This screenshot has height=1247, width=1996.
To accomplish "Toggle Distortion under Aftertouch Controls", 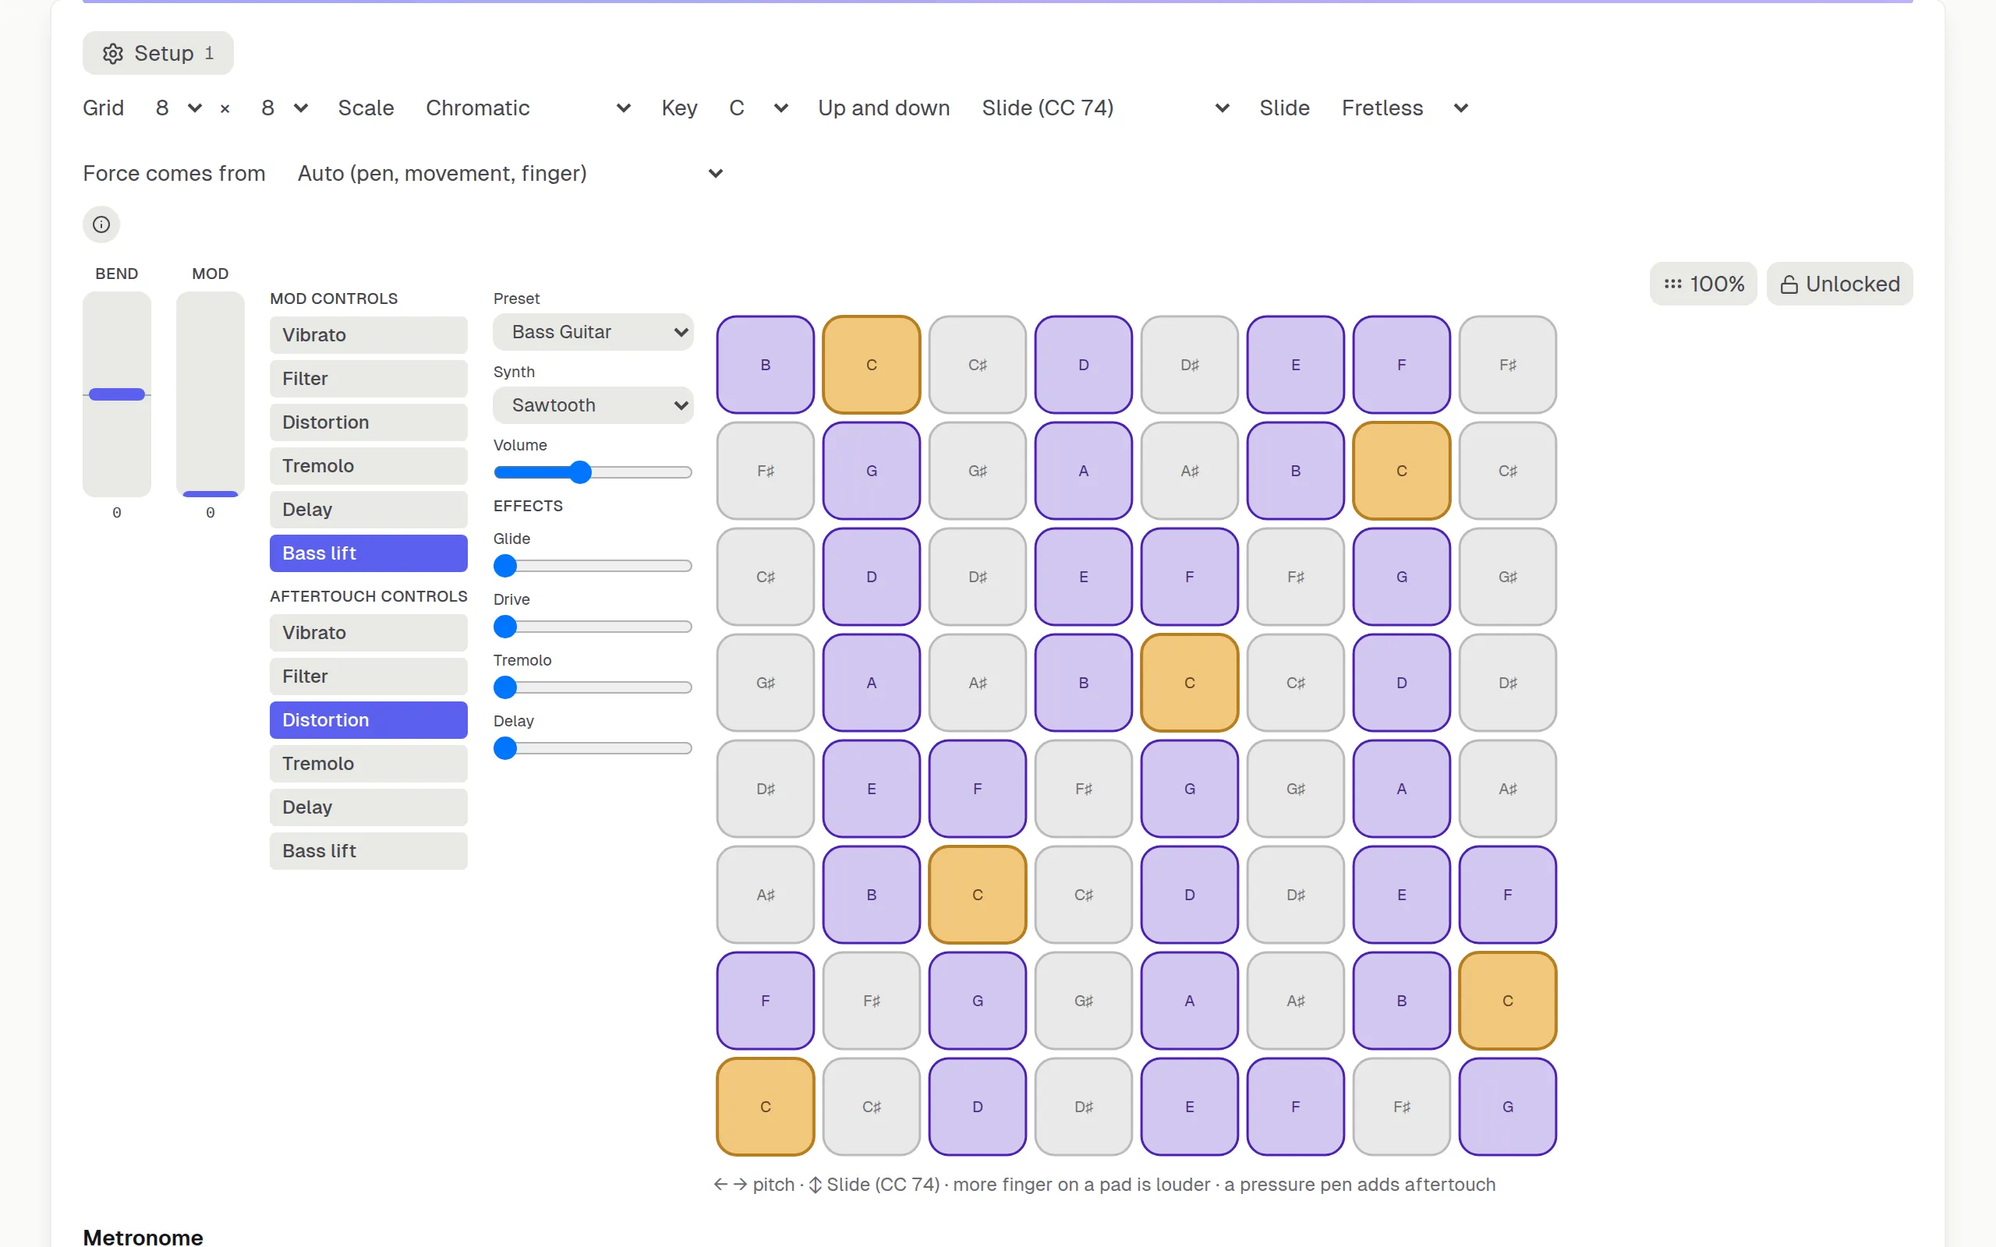I will pyautogui.click(x=369, y=720).
